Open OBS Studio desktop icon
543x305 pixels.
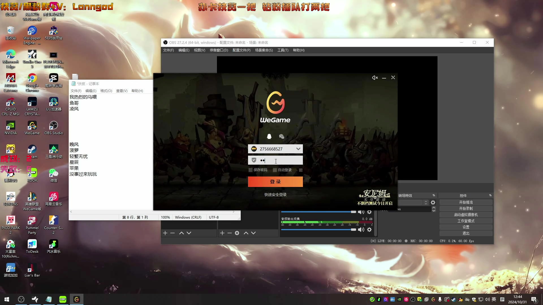point(53,128)
